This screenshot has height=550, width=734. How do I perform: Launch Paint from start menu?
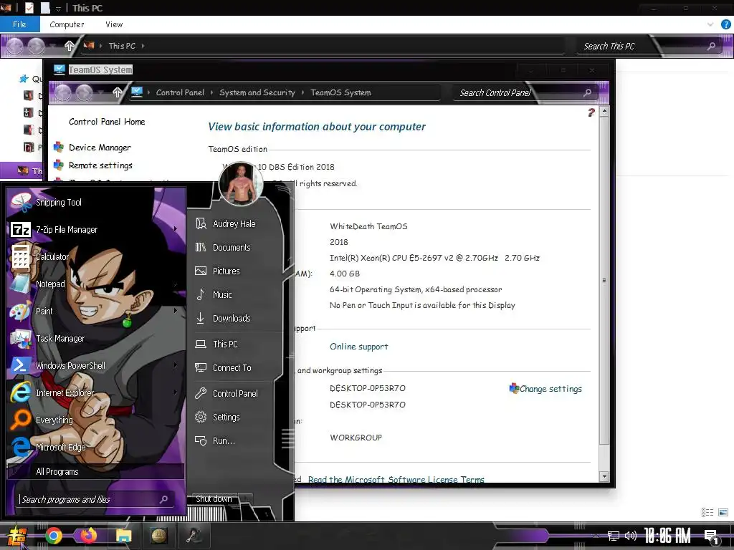point(96,311)
